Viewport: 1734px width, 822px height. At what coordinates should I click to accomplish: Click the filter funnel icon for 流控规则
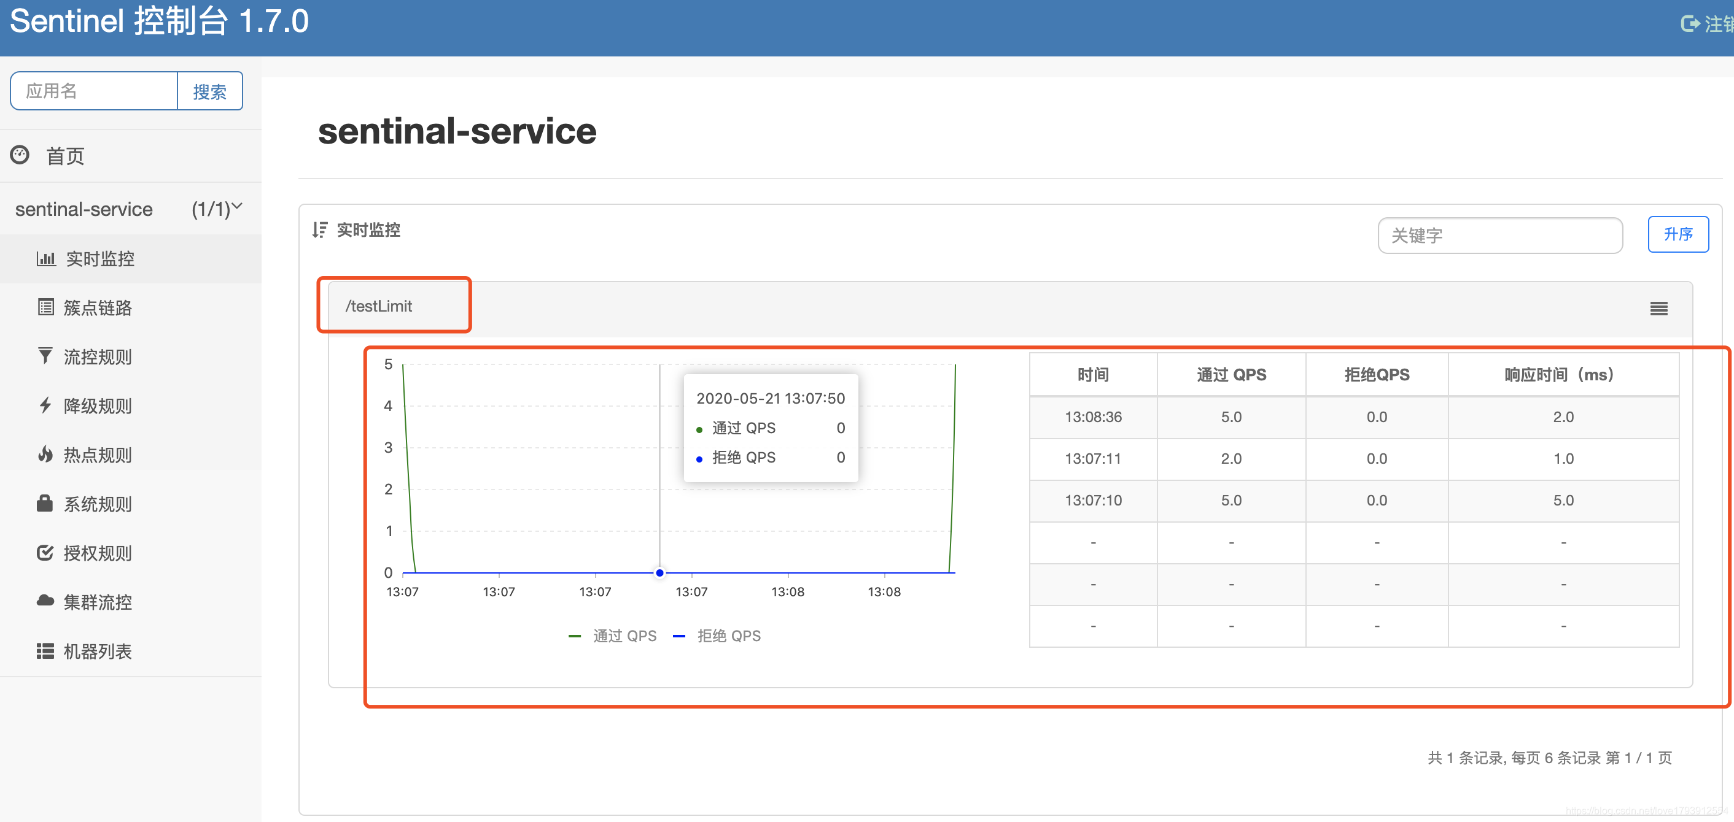tap(45, 356)
